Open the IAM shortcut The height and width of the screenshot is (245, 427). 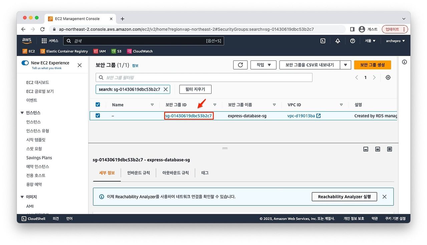(100, 51)
